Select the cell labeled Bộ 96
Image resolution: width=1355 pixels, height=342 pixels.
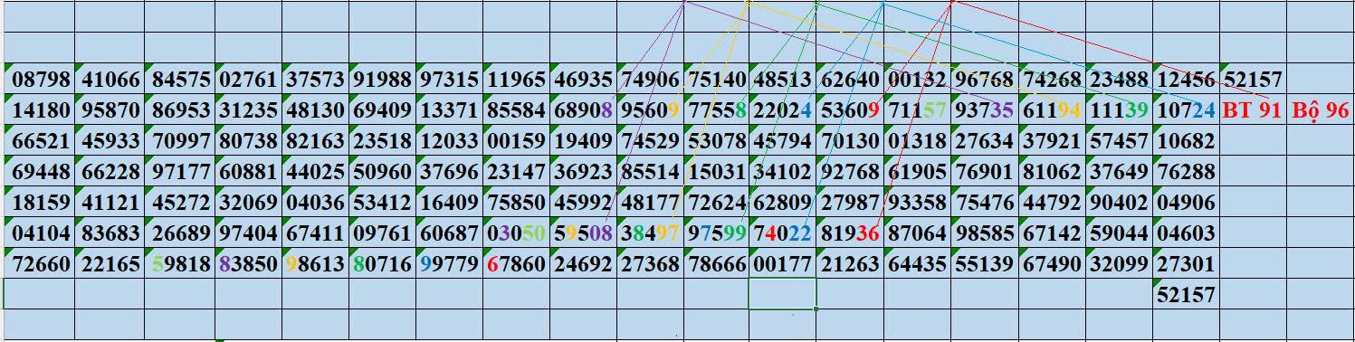(x=1320, y=110)
